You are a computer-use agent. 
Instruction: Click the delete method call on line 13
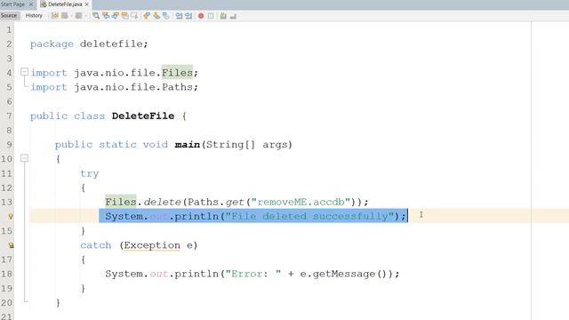[162, 202]
